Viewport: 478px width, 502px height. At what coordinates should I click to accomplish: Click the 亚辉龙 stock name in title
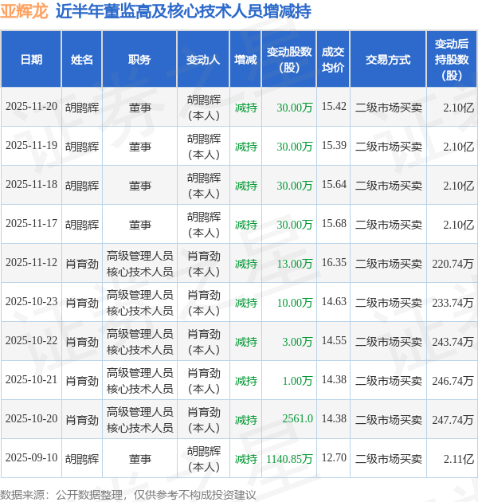24,11
